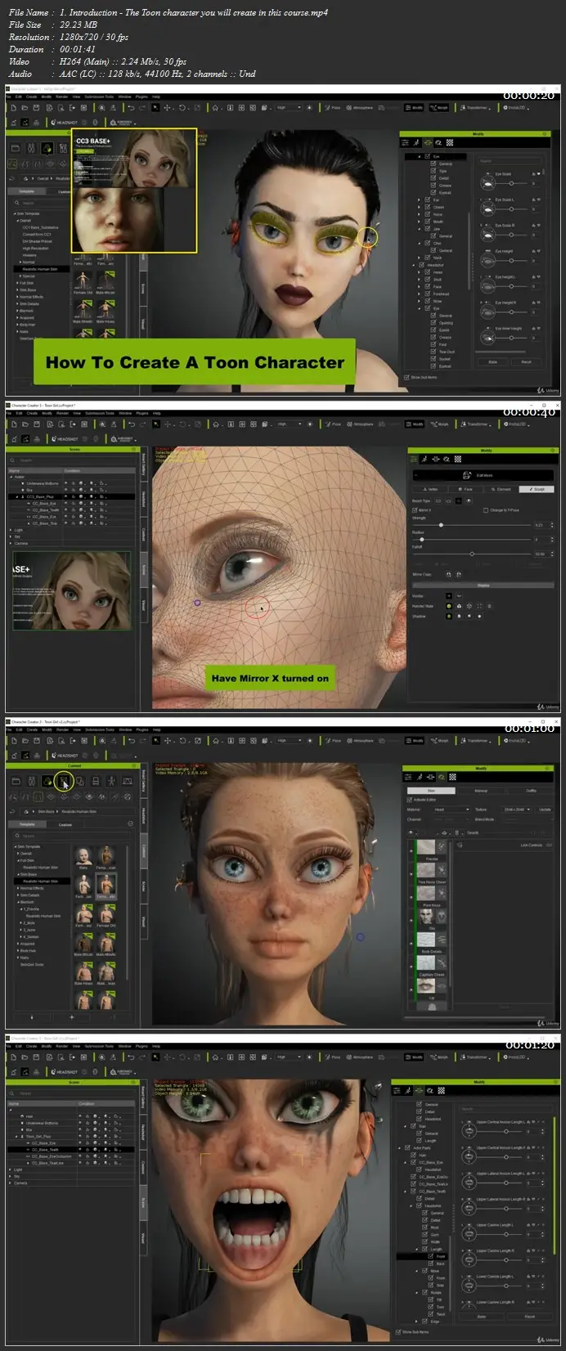Open the quality High dropdown in the 00:00:20 toolbar
566x1351 pixels.
pyautogui.click(x=288, y=107)
